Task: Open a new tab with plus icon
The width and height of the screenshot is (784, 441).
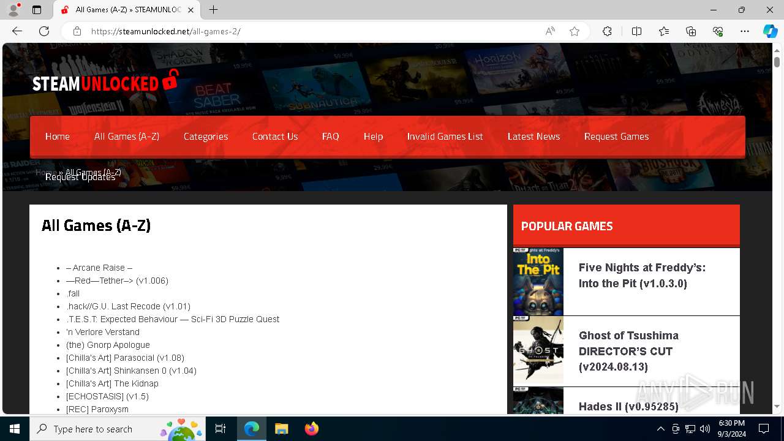Action: click(x=213, y=10)
